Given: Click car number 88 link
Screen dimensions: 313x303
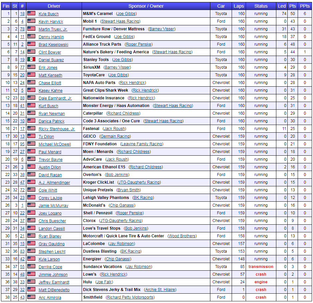Looking at the screenshot, I should [22, 98].
